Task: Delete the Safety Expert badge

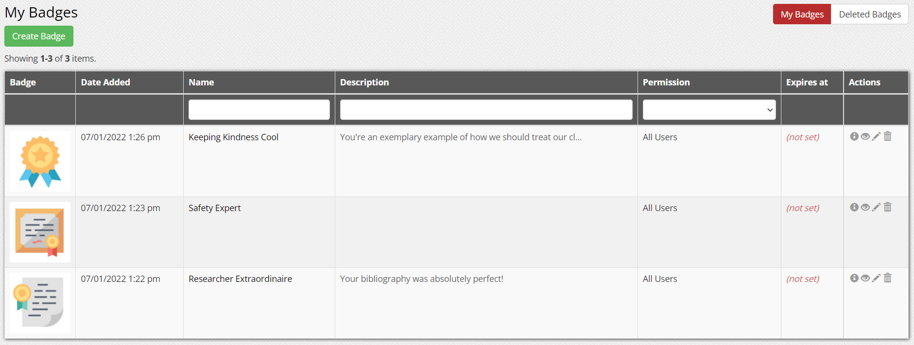Action: 888,207
